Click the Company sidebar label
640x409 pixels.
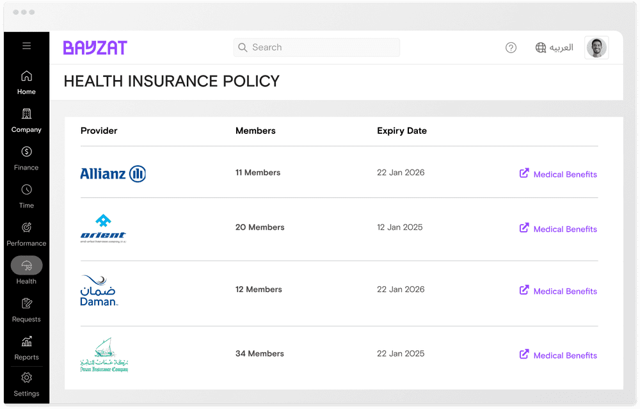coord(26,130)
